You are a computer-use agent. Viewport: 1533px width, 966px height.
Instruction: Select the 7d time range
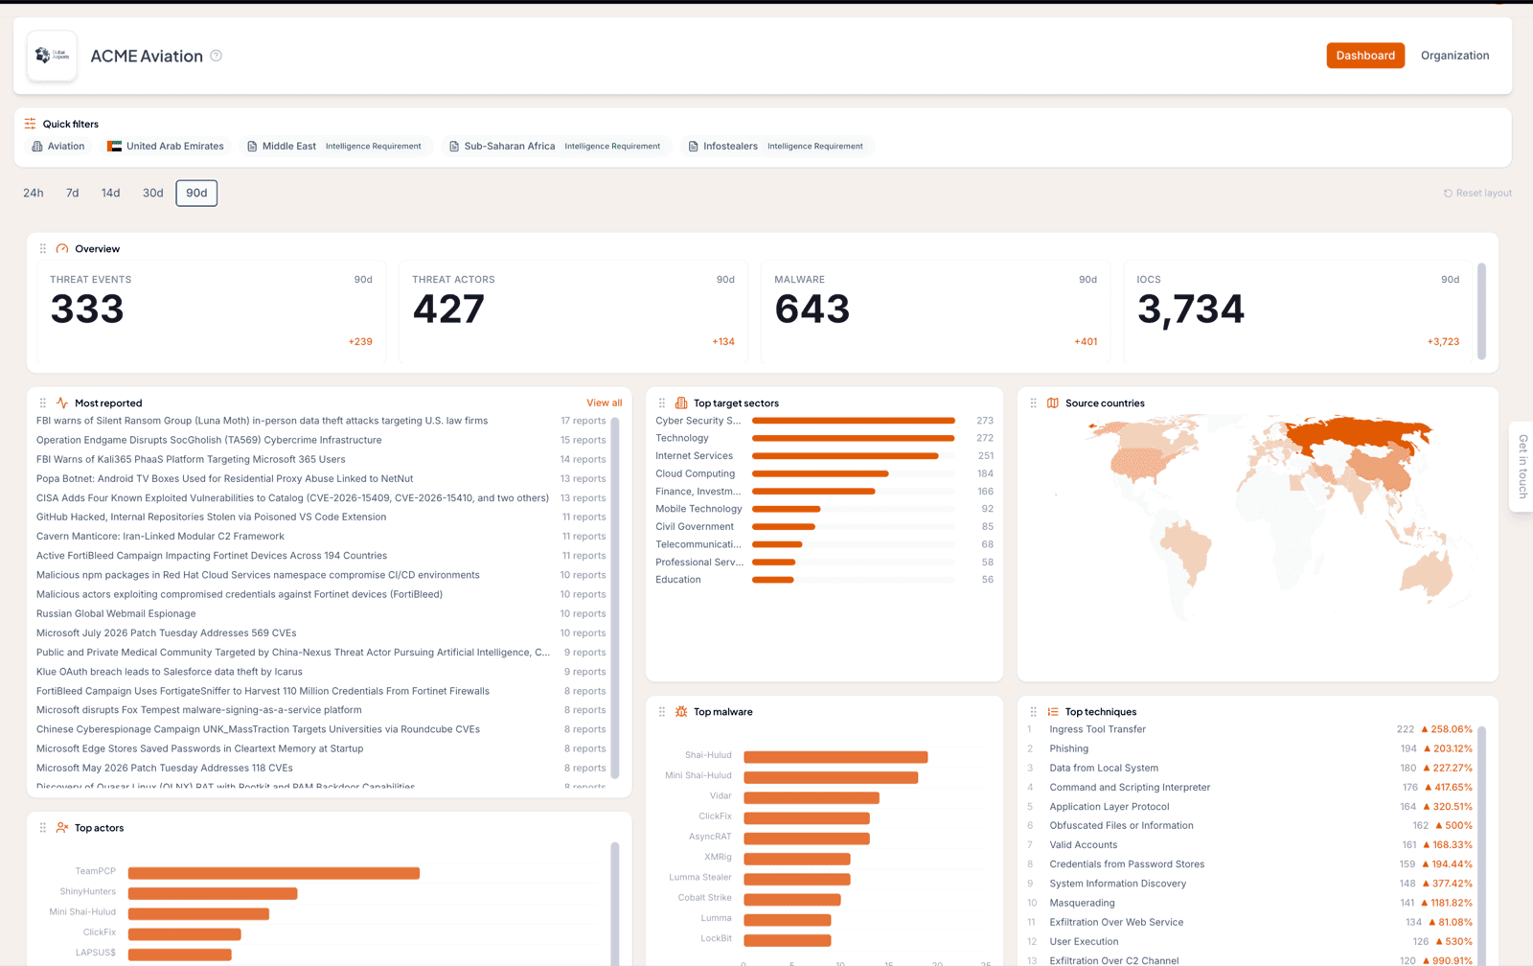coord(73,193)
